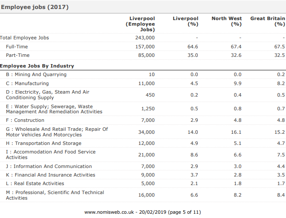This screenshot has width=286, height=218.
Task: Select the 'B : Mining And Quarrying' row
Action: point(36,74)
